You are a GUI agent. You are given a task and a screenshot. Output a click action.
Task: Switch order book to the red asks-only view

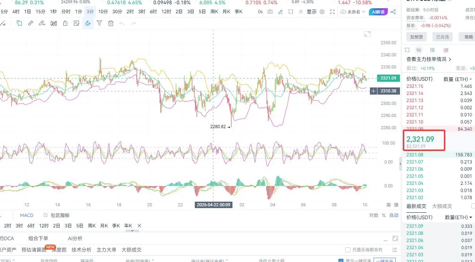point(446,50)
